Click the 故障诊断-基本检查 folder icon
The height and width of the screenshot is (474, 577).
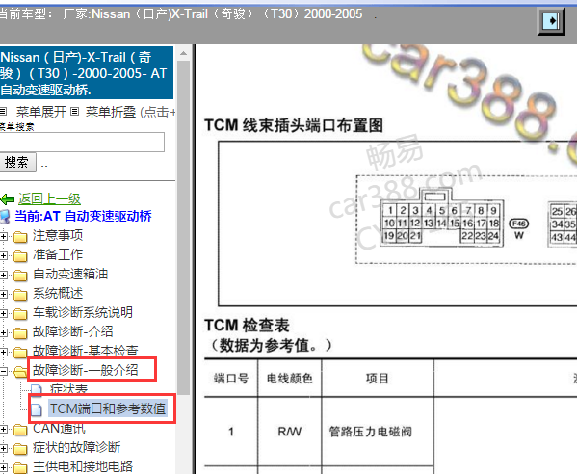click(20, 353)
